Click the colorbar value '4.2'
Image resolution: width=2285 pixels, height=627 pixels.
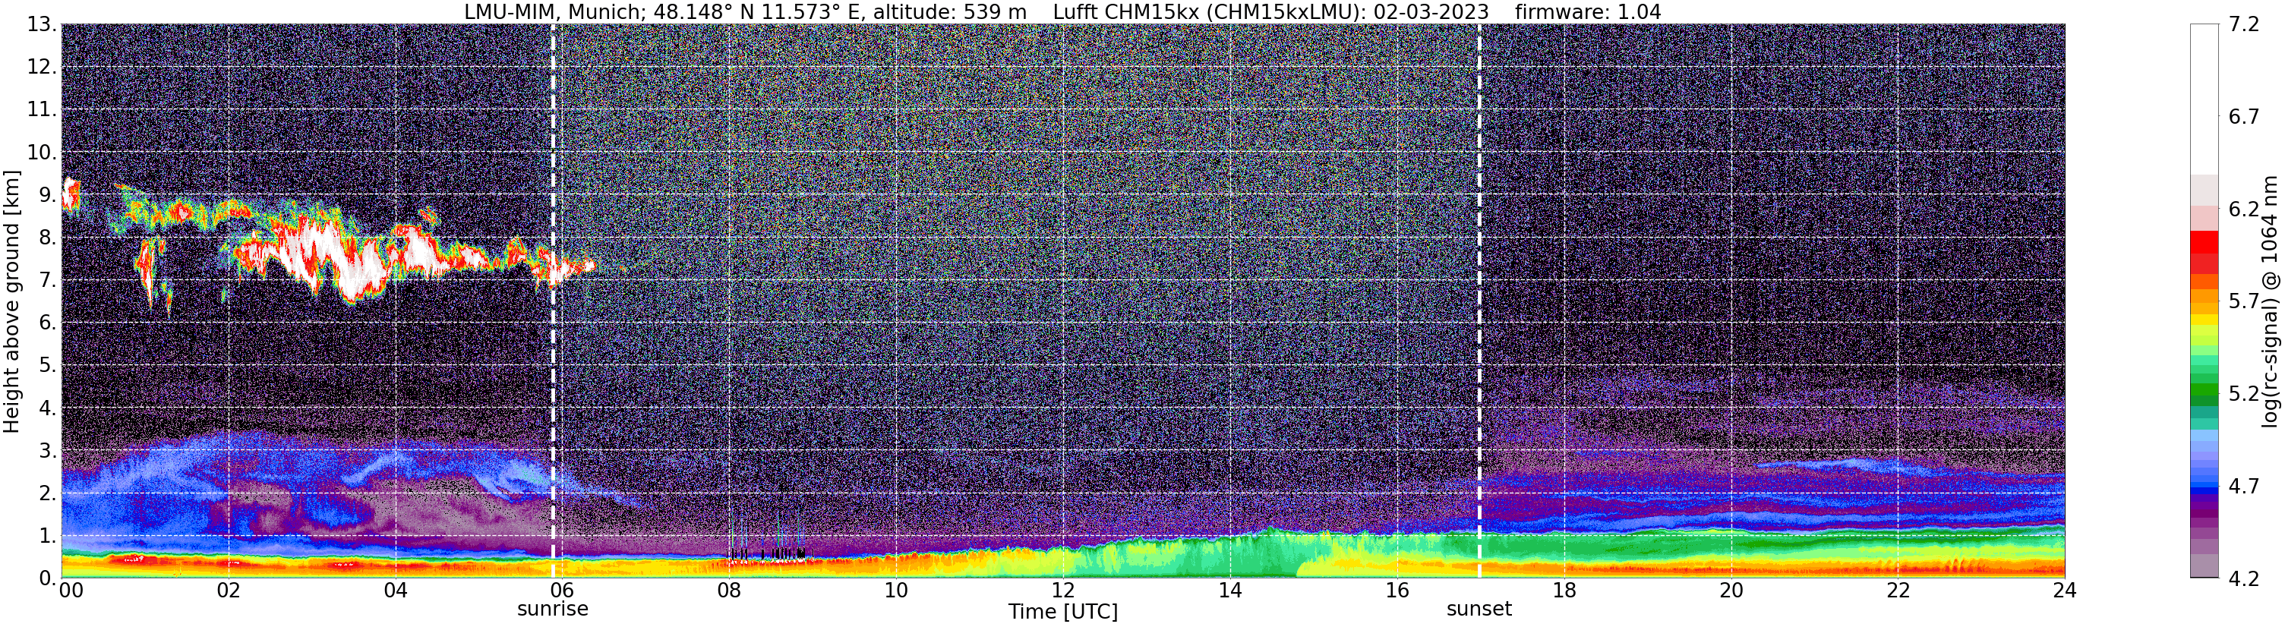coord(2243,578)
